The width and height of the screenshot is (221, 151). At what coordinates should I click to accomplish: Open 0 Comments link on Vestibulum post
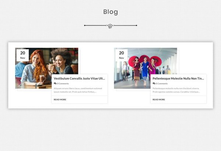click(x=63, y=84)
